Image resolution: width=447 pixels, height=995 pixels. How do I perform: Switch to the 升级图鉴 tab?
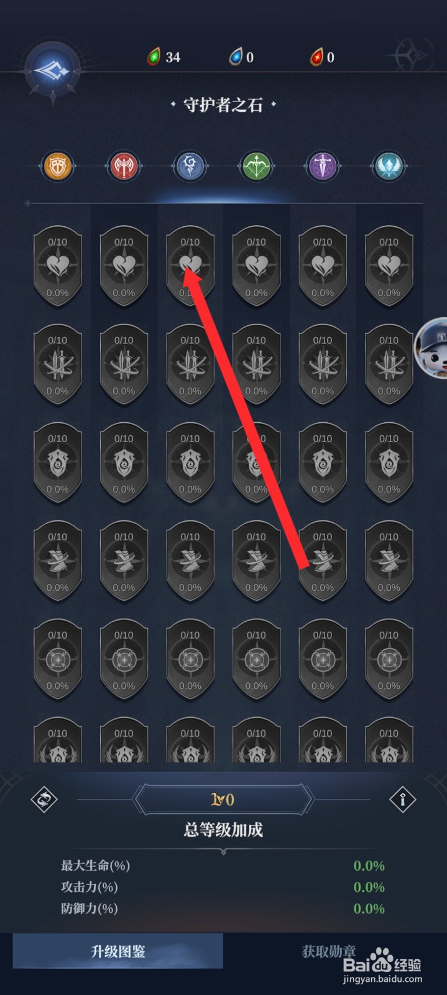tap(118, 951)
